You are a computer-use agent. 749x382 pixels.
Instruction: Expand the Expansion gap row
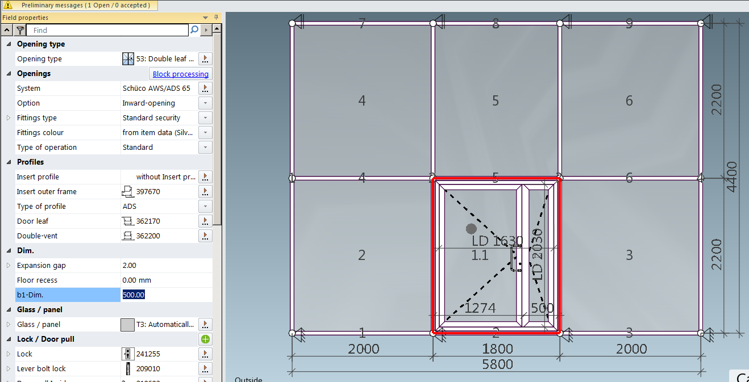point(8,266)
